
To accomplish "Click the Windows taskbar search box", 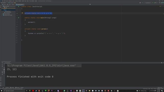I will click(x=14, y=91).
